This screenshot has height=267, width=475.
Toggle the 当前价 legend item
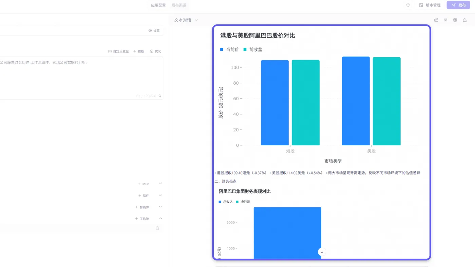coord(229,49)
